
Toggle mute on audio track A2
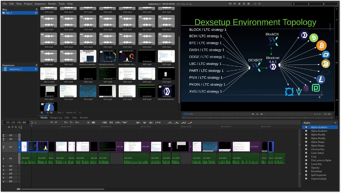(x=4, y=166)
